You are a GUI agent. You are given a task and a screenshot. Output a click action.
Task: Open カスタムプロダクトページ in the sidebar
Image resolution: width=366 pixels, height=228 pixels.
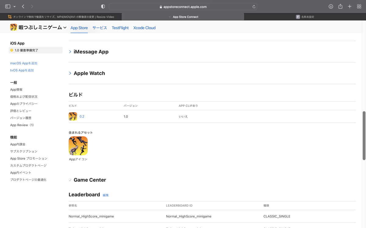(28, 166)
